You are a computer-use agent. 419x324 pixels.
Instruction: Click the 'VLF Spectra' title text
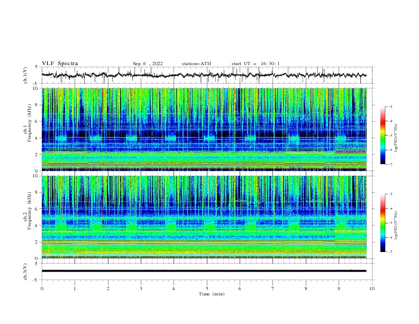[60, 64]
